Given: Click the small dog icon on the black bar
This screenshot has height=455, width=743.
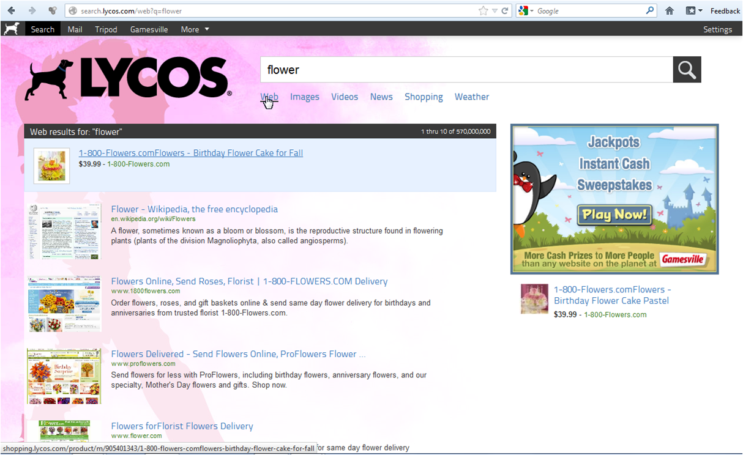Looking at the screenshot, I should (x=12, y=29).
